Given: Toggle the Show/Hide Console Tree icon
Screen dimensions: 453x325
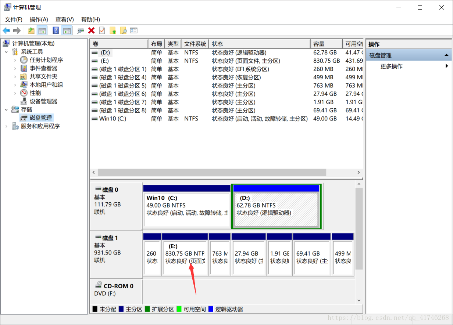Looking at the screenshot, I should click(x=42, y=30).
